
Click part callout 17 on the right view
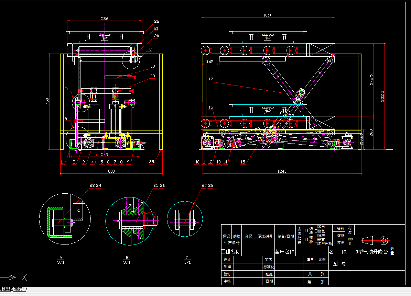[x=210, y=78]
